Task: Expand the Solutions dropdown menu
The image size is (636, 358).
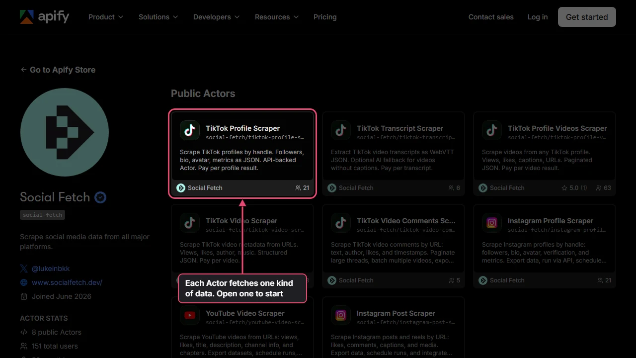Action: (158, 17)
